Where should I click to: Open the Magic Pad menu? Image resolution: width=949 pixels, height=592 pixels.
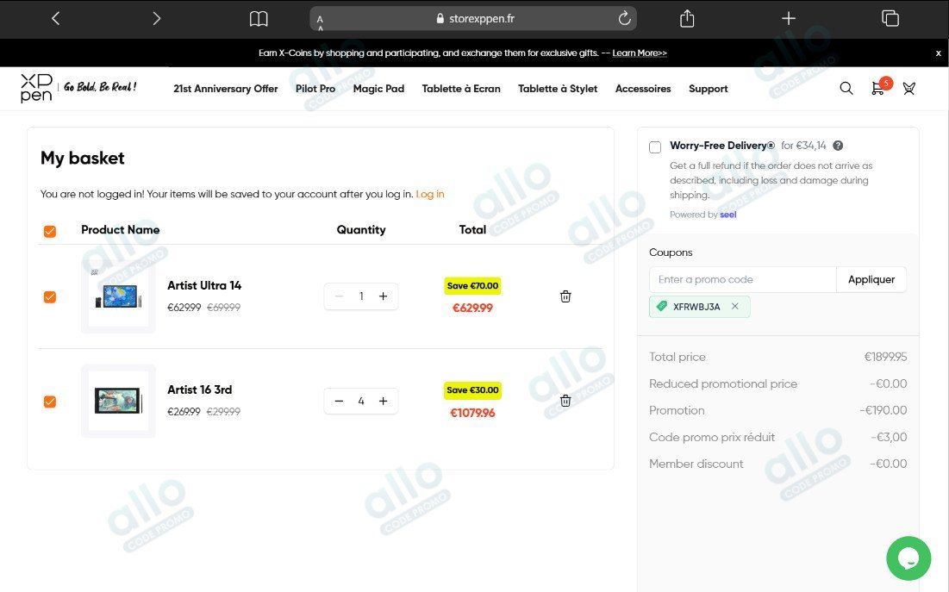pyautogui.click(x=379, y=89)
